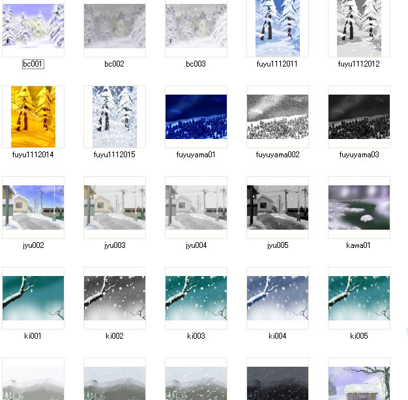Select the ki004 blue-gray branch thumbnail

coord(278,298)
